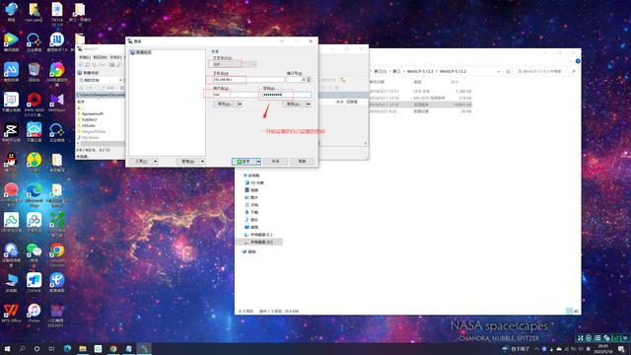This screenshot has width=631, height=355.
Task: Click the host name input field
Action: (x=248, y=80)
